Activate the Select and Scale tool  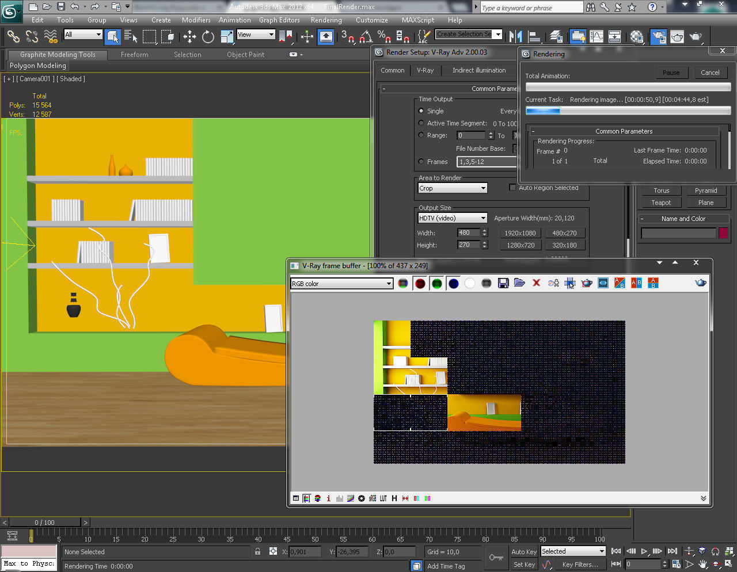click(x=226, y=37)
